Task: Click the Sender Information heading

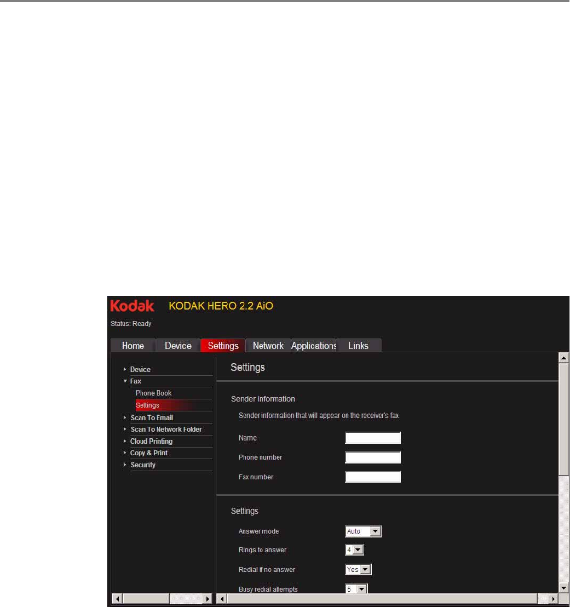Action: 263,399
